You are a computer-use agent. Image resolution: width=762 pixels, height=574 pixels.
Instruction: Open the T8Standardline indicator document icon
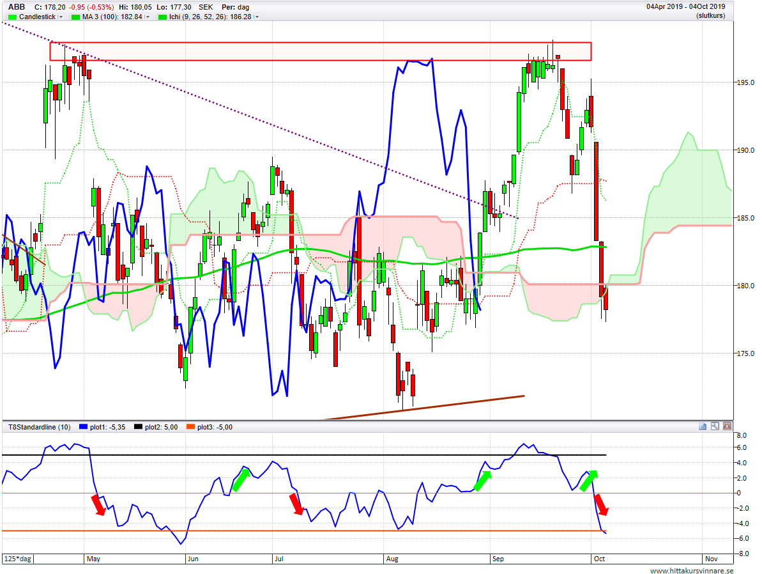[702, 426]
